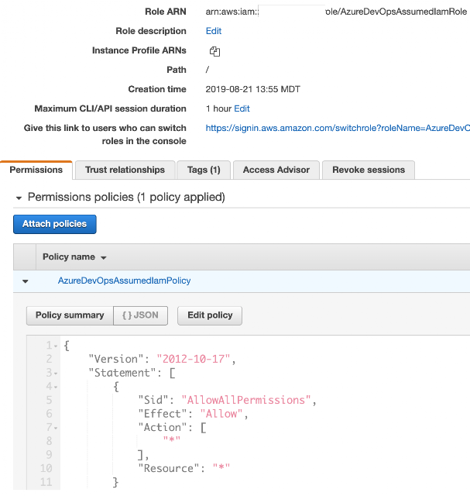
Task: Click the "AllowAllPermissions" Sid value
Action: [246, 400]
